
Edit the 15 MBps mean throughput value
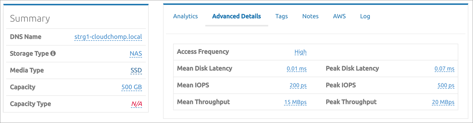[x=295, y=102]
